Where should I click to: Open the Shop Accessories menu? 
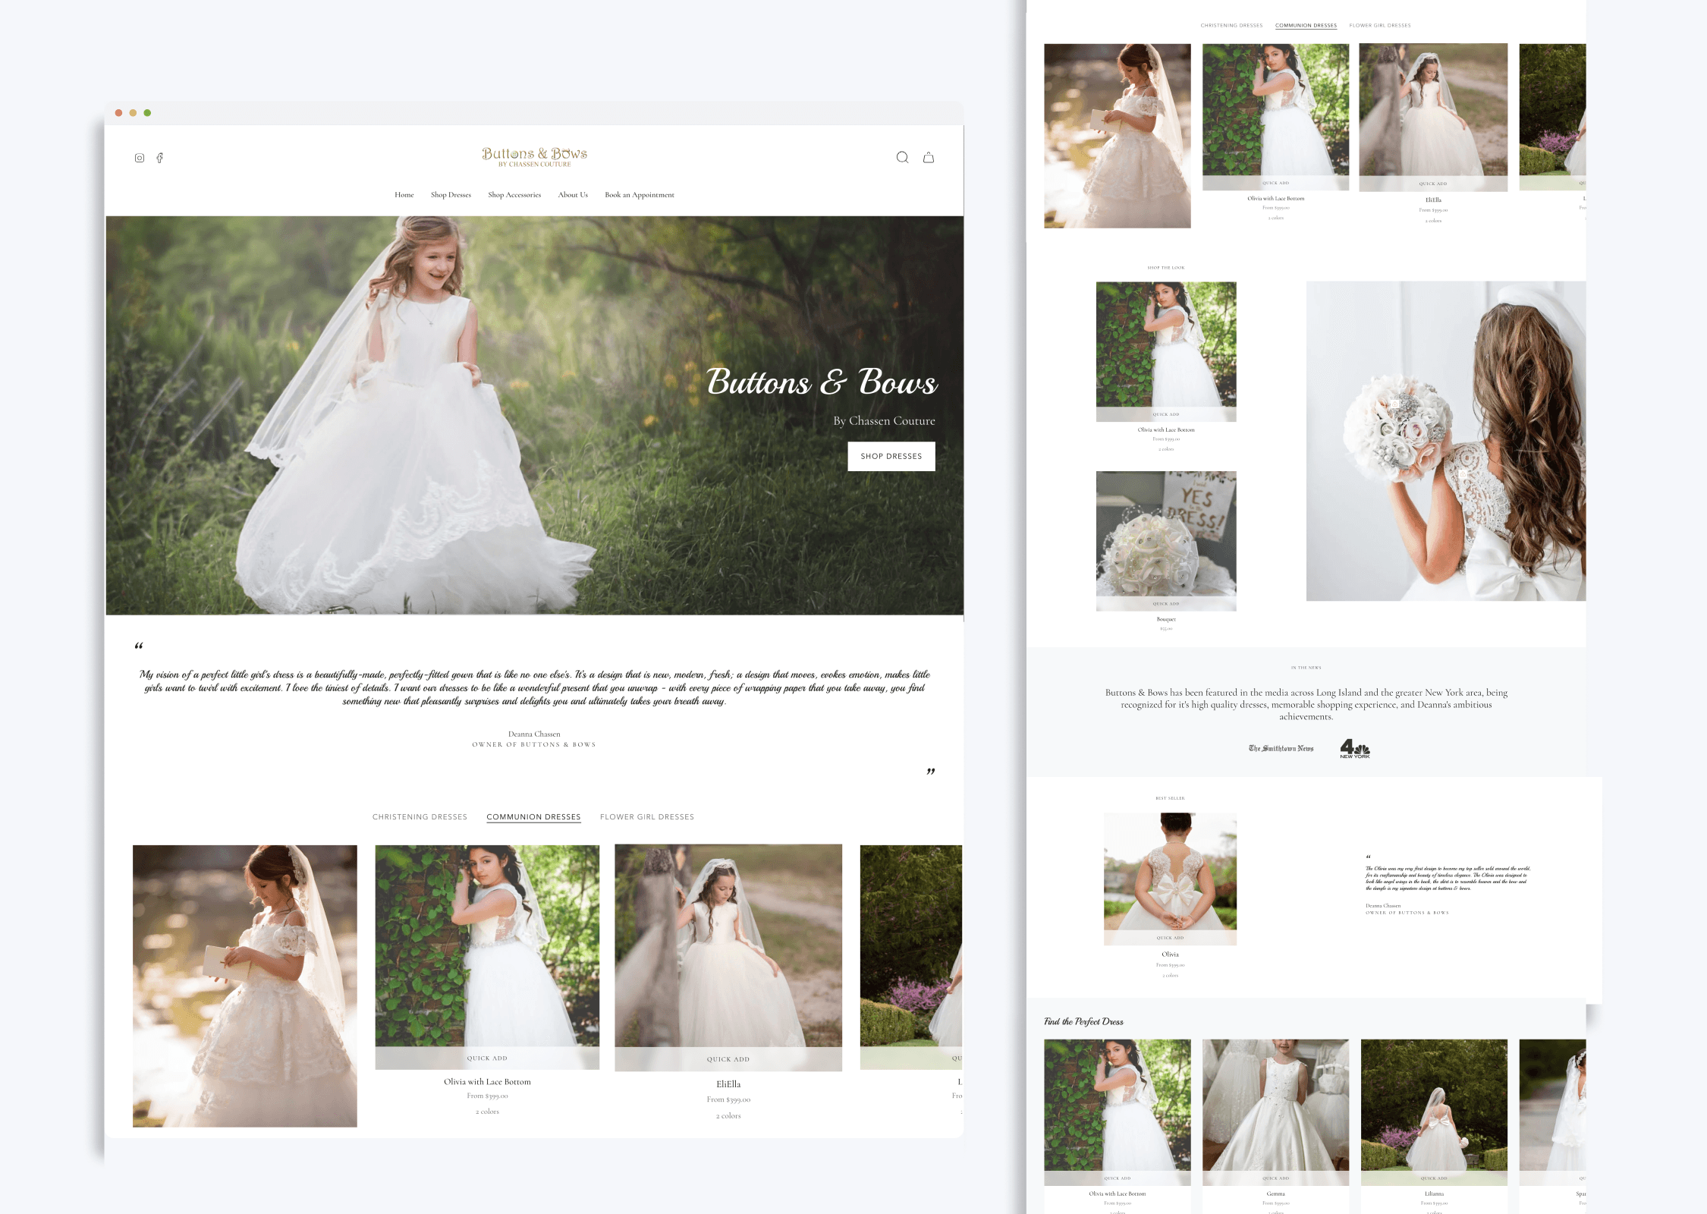[514, 195]
